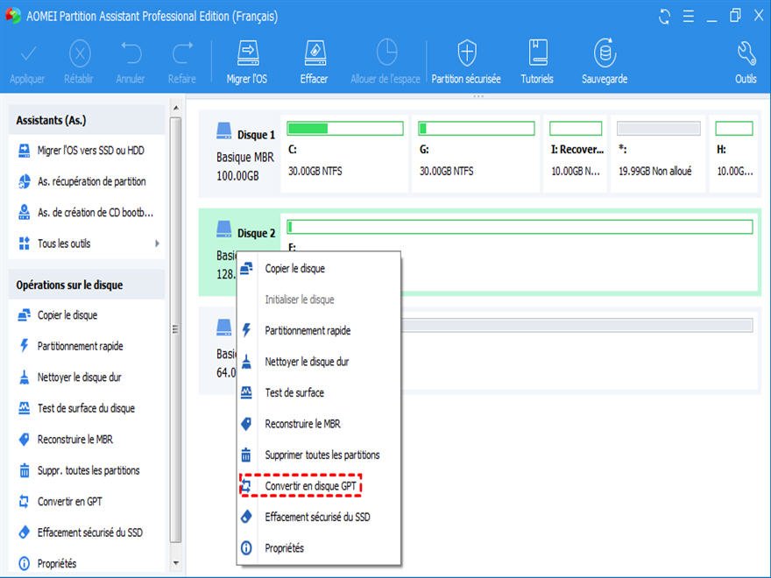
Task: Click Allouer de l'espace toolbar icon
Action: tap(386, 52)
